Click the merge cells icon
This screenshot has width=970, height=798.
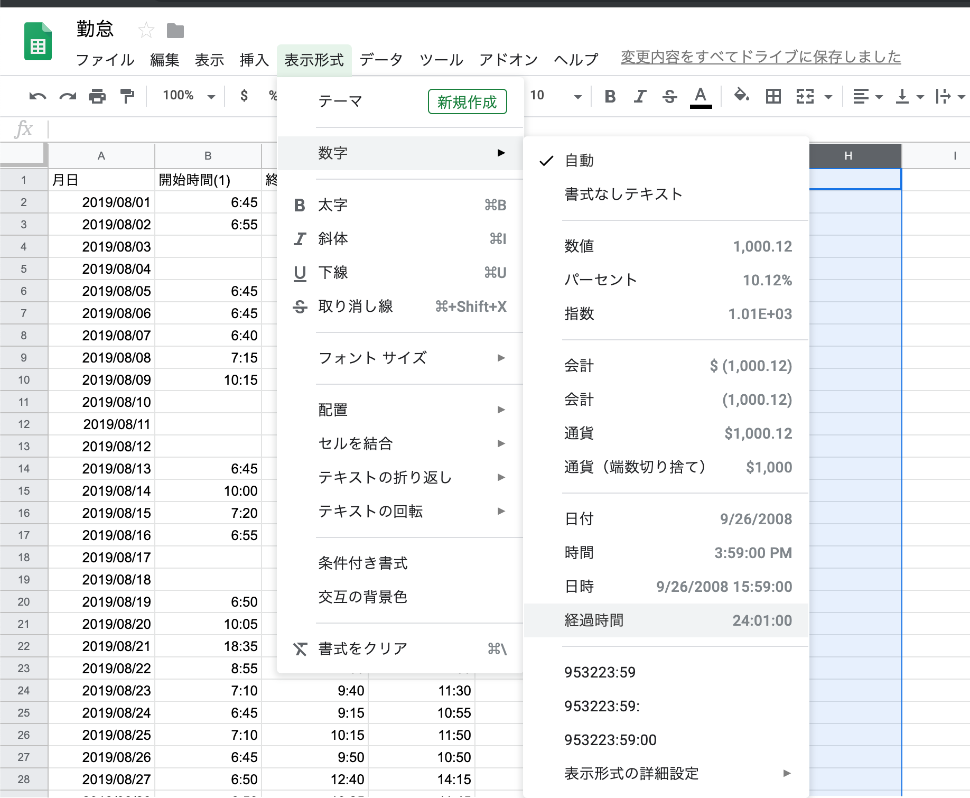(805, 96)
